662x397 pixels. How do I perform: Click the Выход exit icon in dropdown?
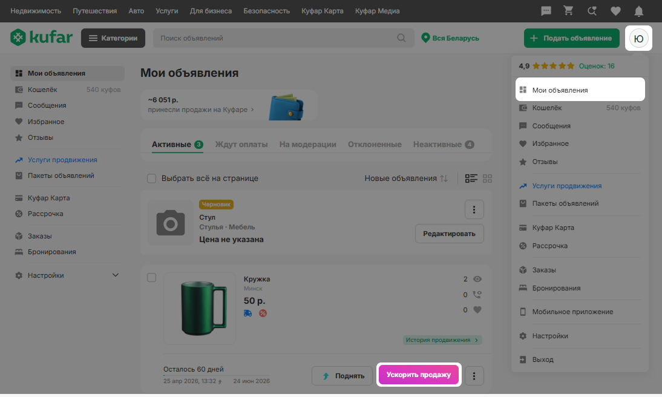523,359
